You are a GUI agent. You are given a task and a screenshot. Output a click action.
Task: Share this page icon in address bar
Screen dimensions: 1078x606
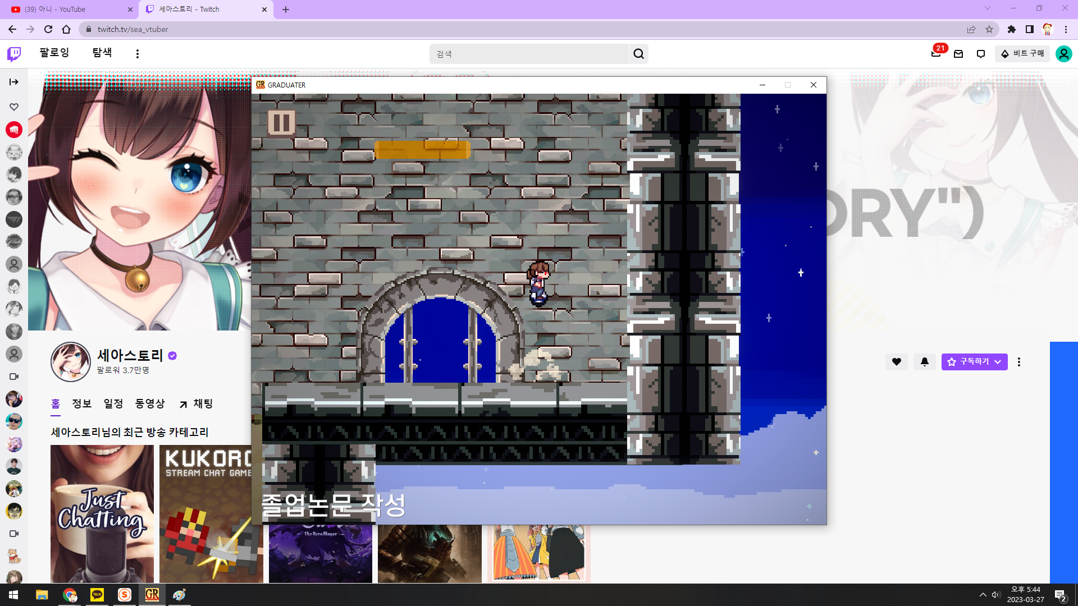(x=971, y=29)
